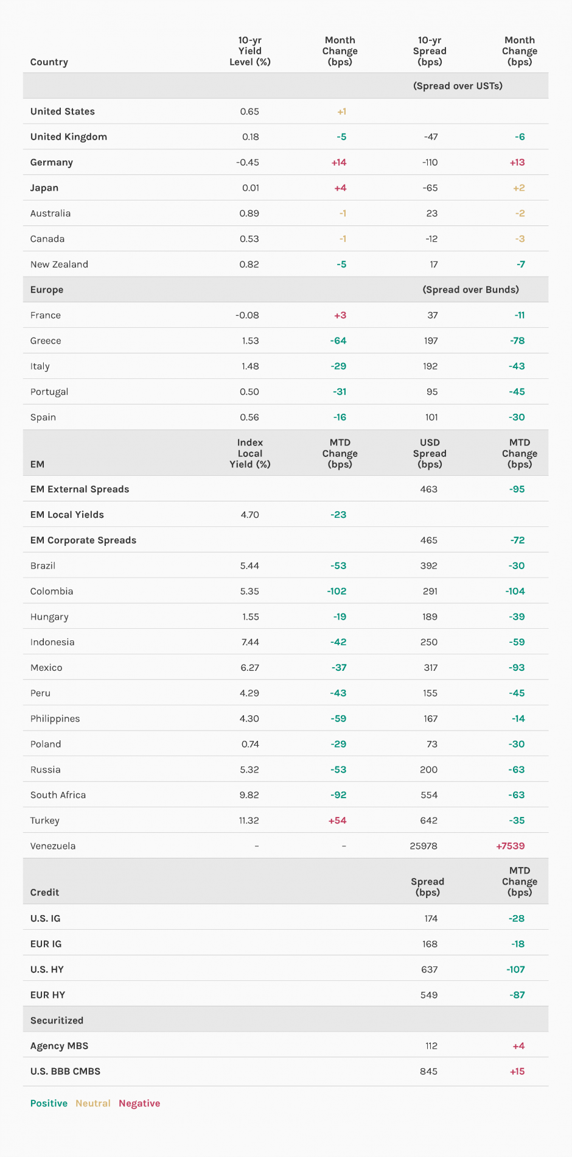
Task: Click the Country column header
Action: [49, 62]
